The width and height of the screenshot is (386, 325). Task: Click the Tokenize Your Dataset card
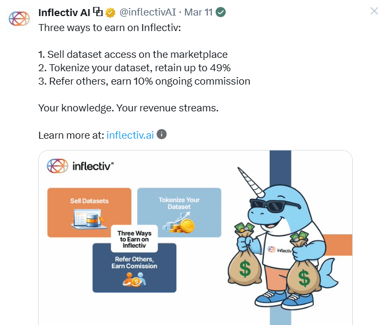(x=179, y=213)
